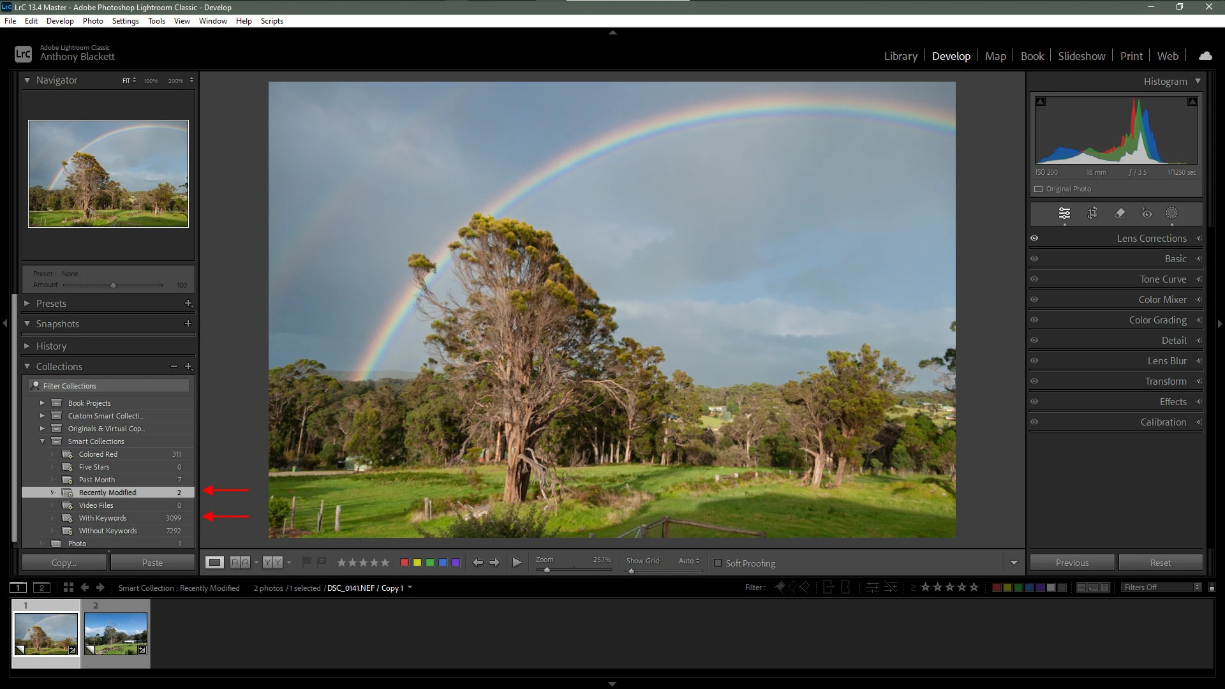Image resolution: width=1225 pixels, height=689 pixels.
Task: Expand the Presets panel
Action: [27, 304]
